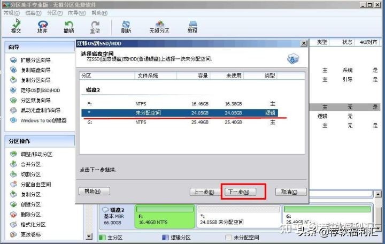385x244 pixels.
Task: Open 迁移OS到SSD/HDD wizard in sidebar
Action: 40,90
